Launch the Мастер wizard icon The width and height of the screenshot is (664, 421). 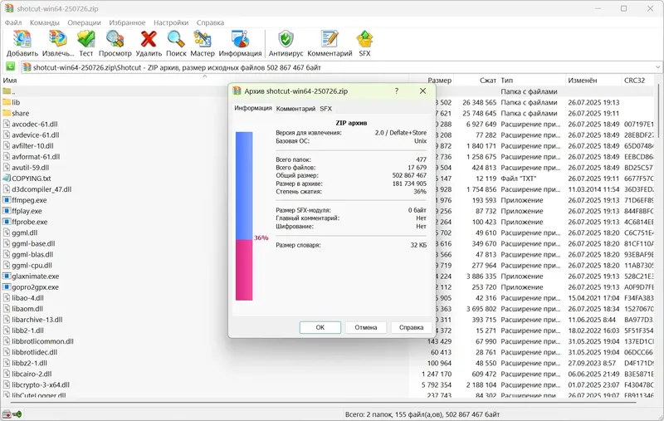click(203, 39)
